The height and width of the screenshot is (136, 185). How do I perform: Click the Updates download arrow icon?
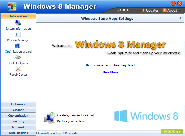coord(143,10)
